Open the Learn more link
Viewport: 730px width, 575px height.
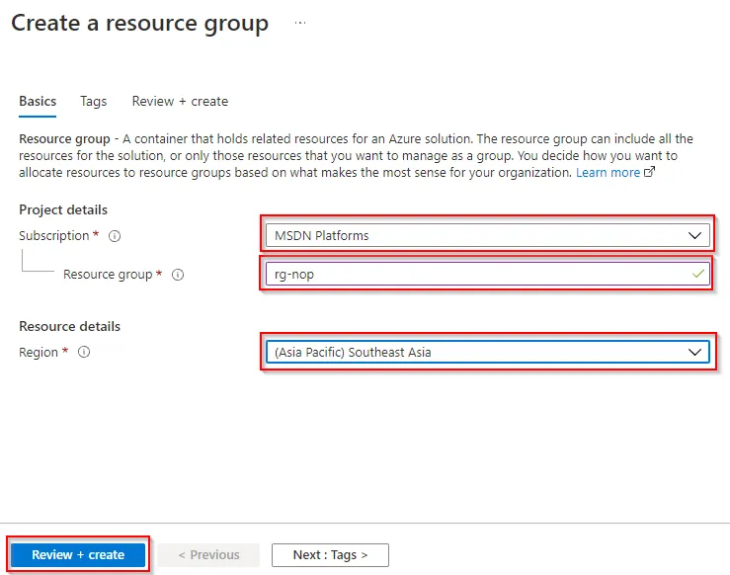click(x=608, y=173)
